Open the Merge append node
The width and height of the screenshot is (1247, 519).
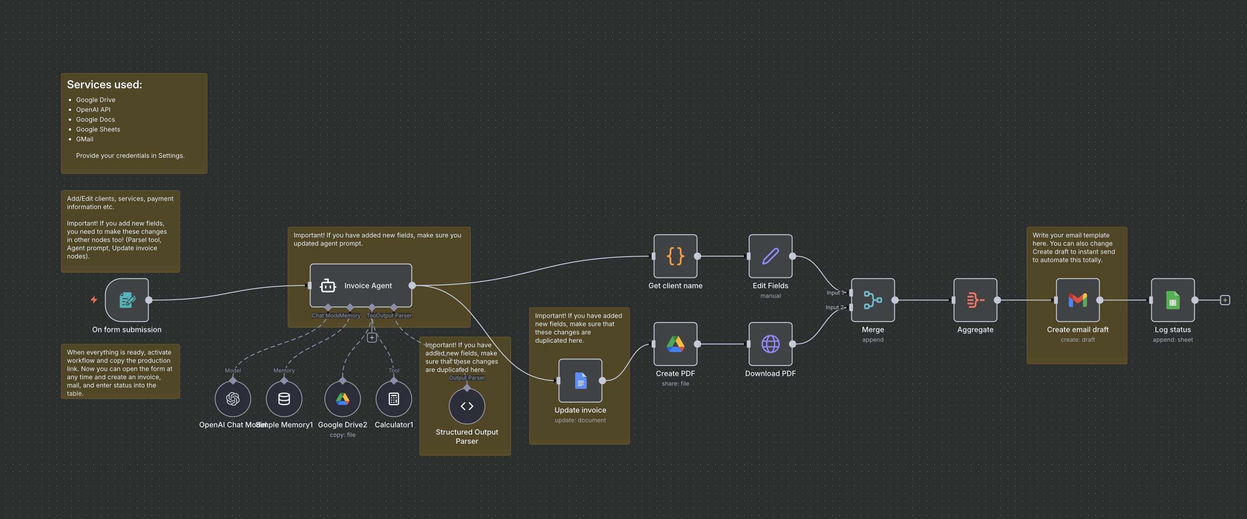click(873, 300)
